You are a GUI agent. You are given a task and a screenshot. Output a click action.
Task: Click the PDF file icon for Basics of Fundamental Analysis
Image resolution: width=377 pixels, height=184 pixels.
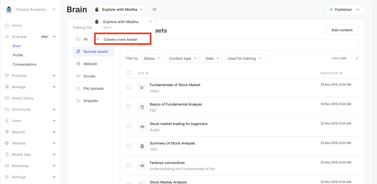coord(142,107)
